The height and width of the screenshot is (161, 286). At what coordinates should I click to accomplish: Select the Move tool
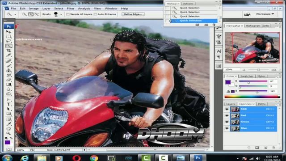pyautogui.click(x=8, y=32)
